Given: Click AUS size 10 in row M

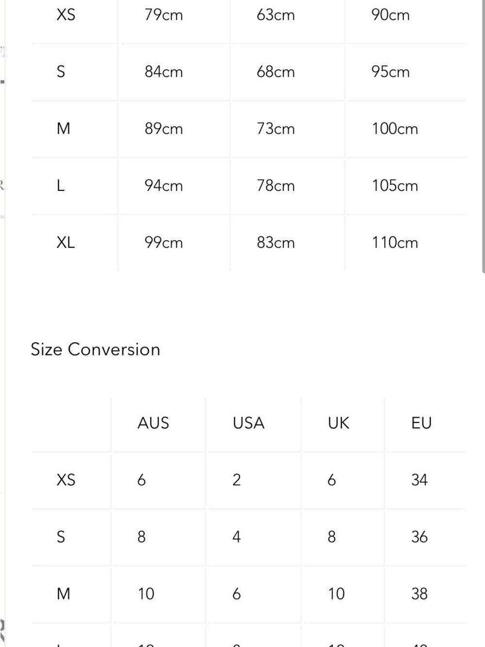Looking at the screenshot, I should 146,594.
